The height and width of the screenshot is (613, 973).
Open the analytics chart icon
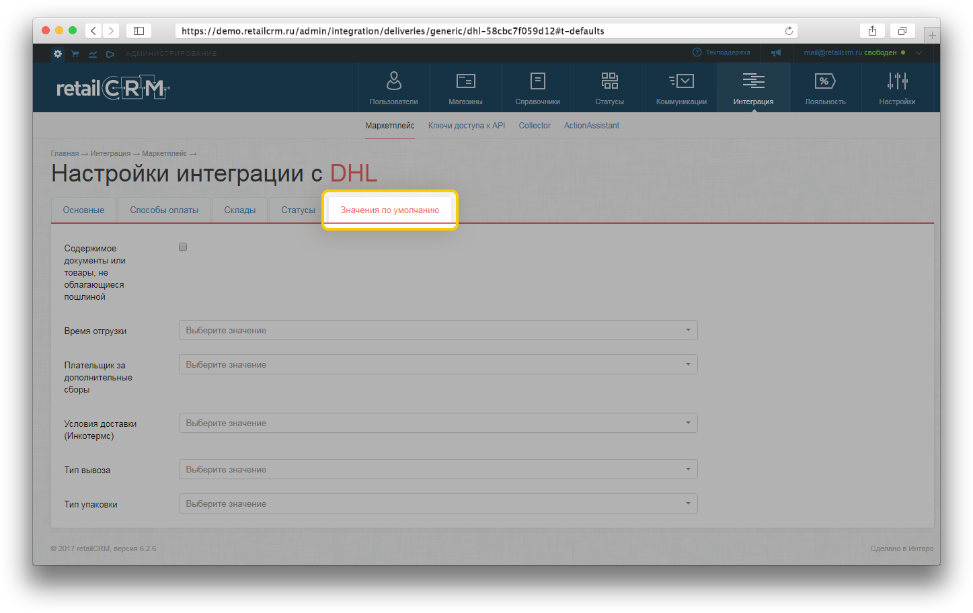(x=93, y=54)
